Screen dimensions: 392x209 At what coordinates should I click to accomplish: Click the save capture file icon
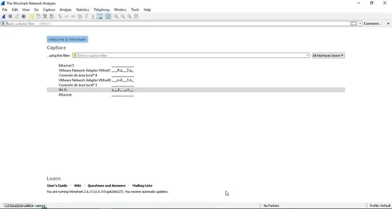point(38,16)
